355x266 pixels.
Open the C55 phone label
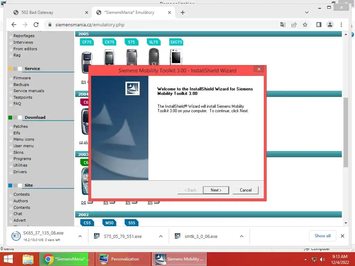click(87, 223)
